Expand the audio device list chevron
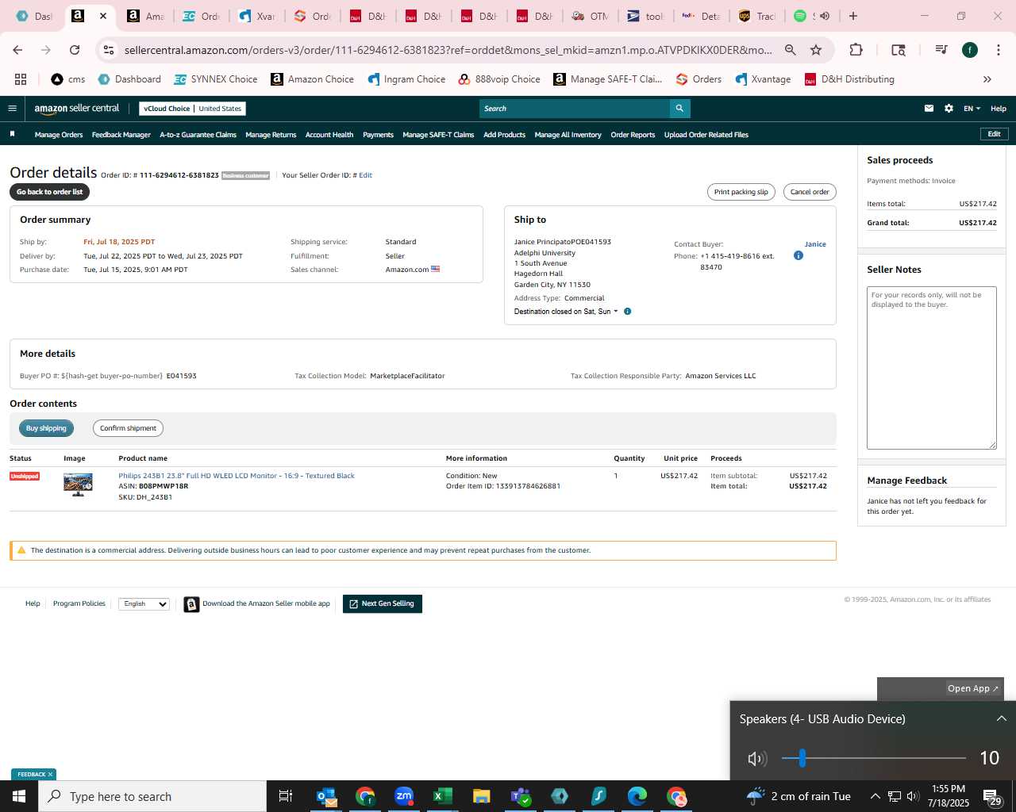 (x=1002, y=718)
